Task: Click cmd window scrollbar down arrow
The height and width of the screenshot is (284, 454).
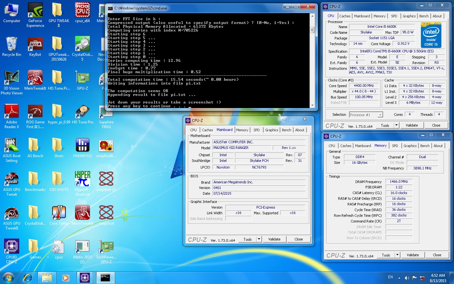Action: (x=312, y=105)
